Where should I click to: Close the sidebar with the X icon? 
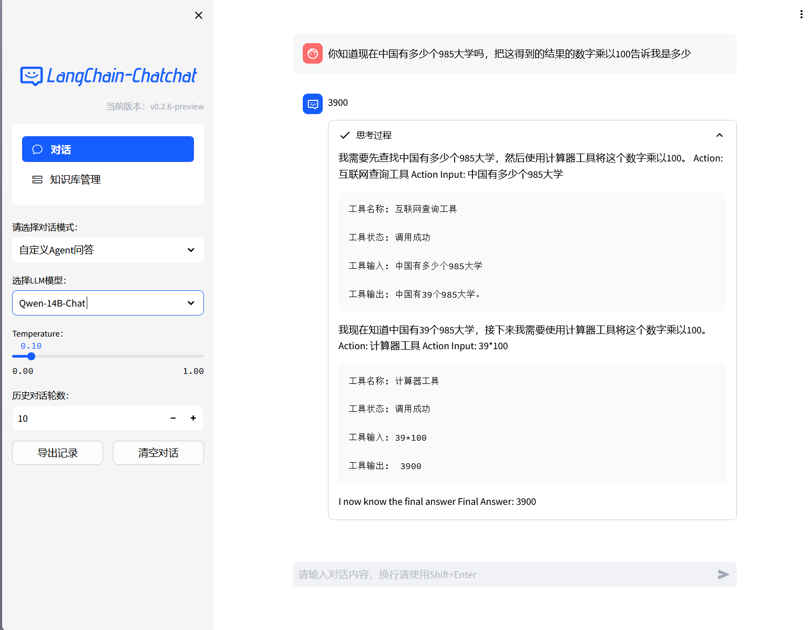tap(199, 15)
